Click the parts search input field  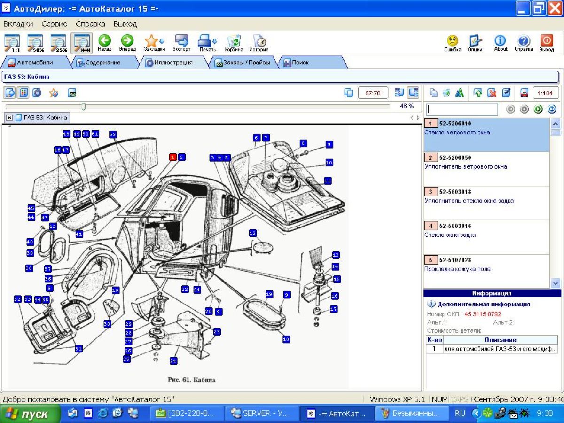tap(462, 110)
